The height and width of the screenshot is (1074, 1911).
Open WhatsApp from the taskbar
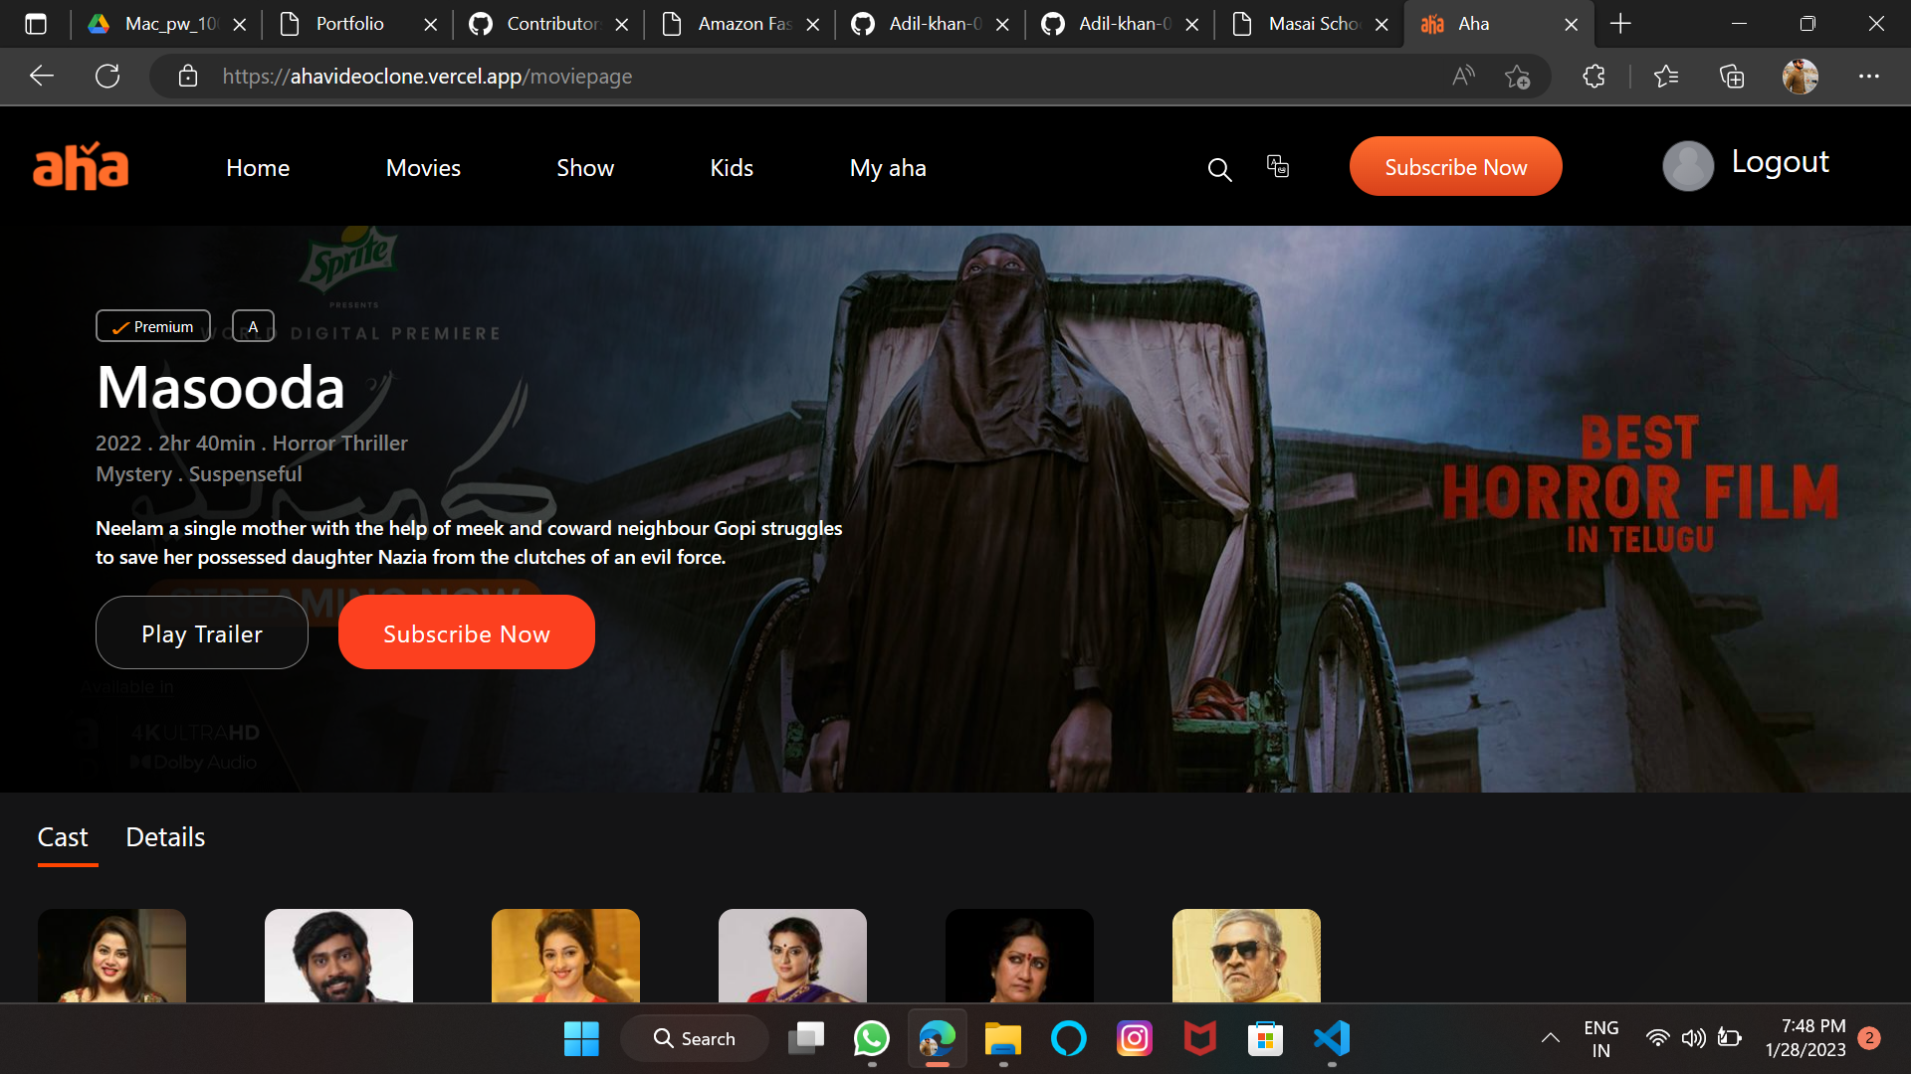point(871,1038)
